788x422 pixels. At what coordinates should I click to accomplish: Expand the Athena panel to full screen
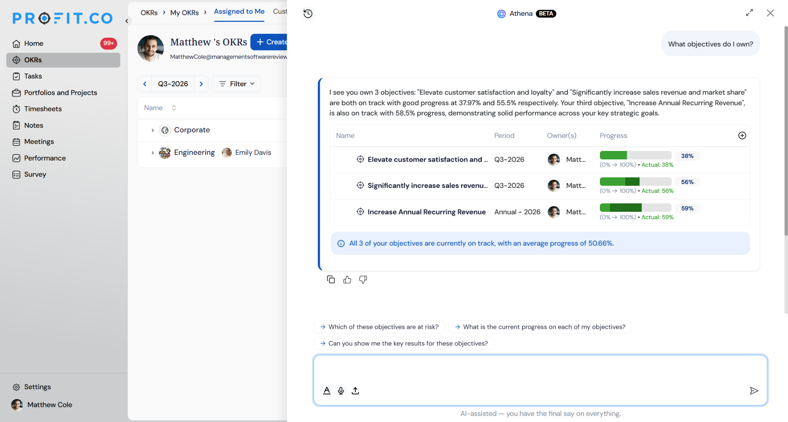(749, 13)
